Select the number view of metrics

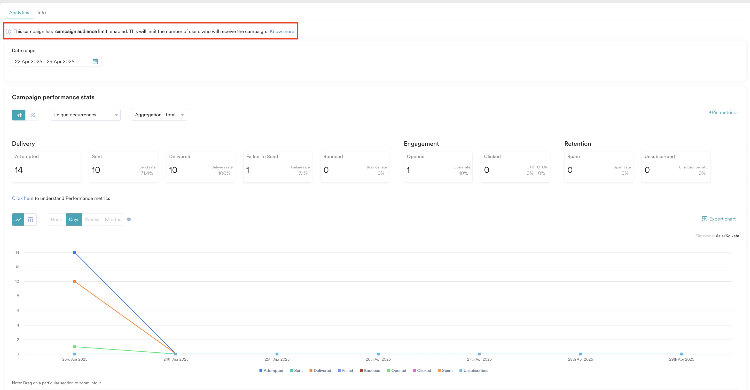click(x=19, y=115)
